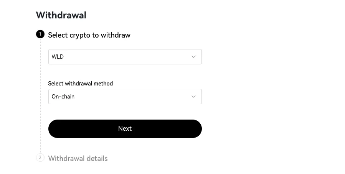Select the "Select crypto to withdraw" step heading

tap(89, 35)
